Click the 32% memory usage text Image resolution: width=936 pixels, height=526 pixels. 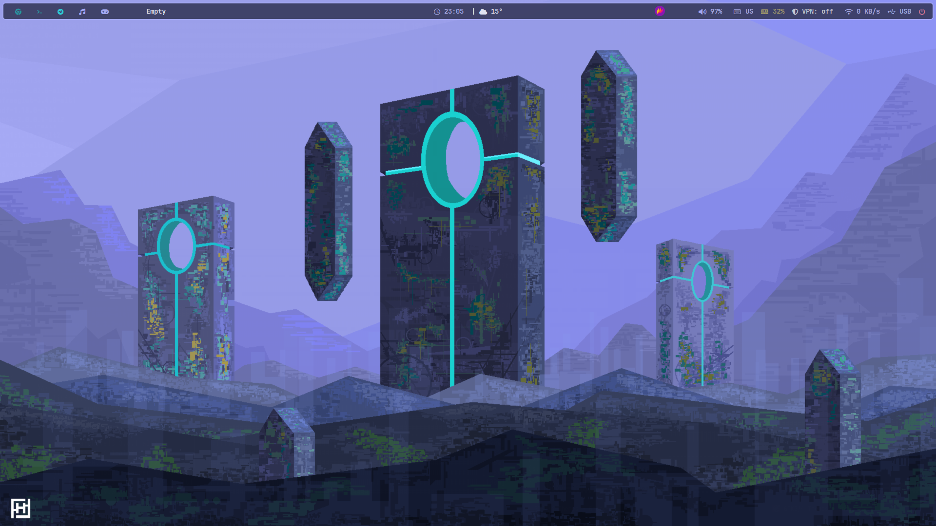tap(779, 12)
